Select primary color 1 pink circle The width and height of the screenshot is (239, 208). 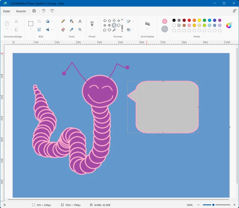[165, 21]
